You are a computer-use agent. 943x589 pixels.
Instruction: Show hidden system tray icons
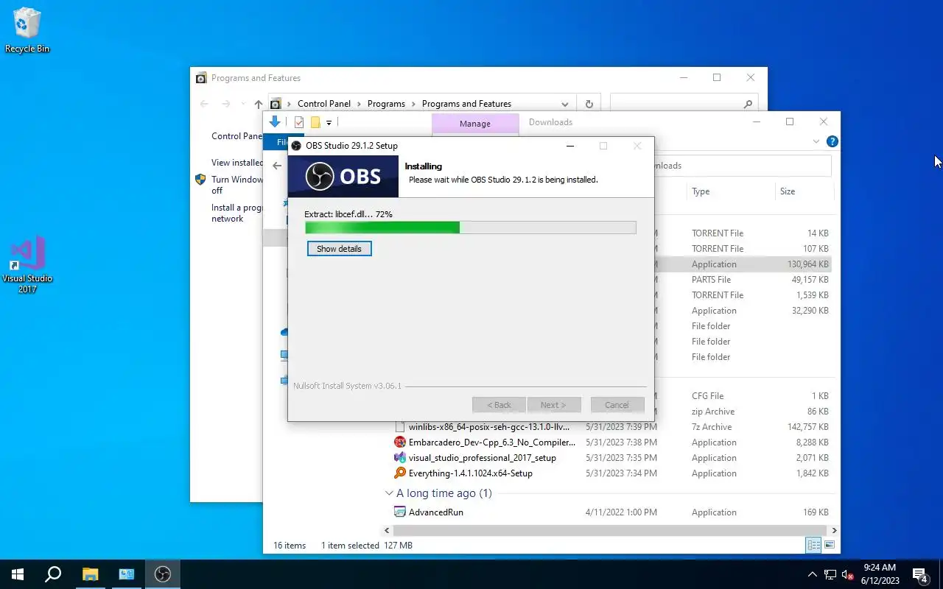(x=813, y=574)
